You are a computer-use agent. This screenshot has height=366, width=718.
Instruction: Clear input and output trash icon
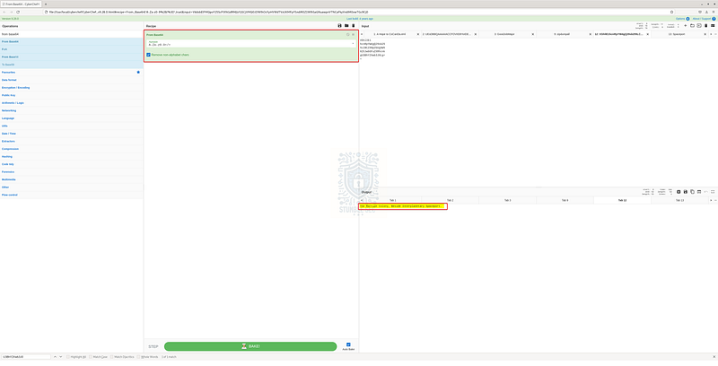[705, 26]
